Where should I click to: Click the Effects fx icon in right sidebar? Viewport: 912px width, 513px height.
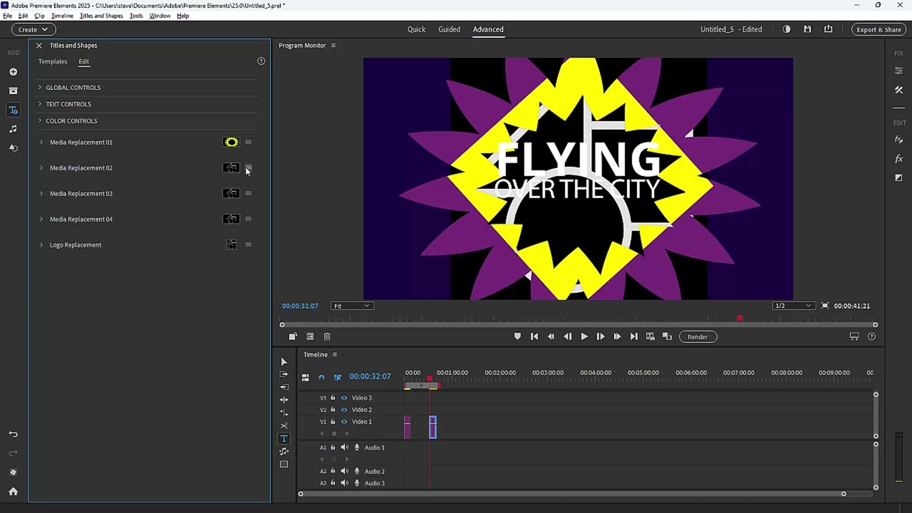[x=898, y=159]
